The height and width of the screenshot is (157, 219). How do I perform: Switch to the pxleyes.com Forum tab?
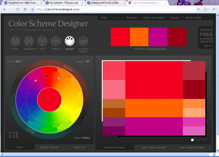tap(106, 3)
